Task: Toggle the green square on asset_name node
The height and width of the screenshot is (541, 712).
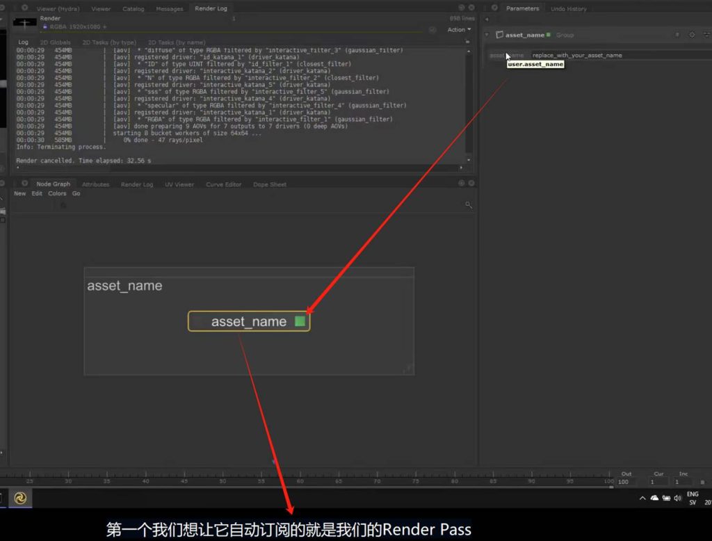Action: [x=300, y=321]
